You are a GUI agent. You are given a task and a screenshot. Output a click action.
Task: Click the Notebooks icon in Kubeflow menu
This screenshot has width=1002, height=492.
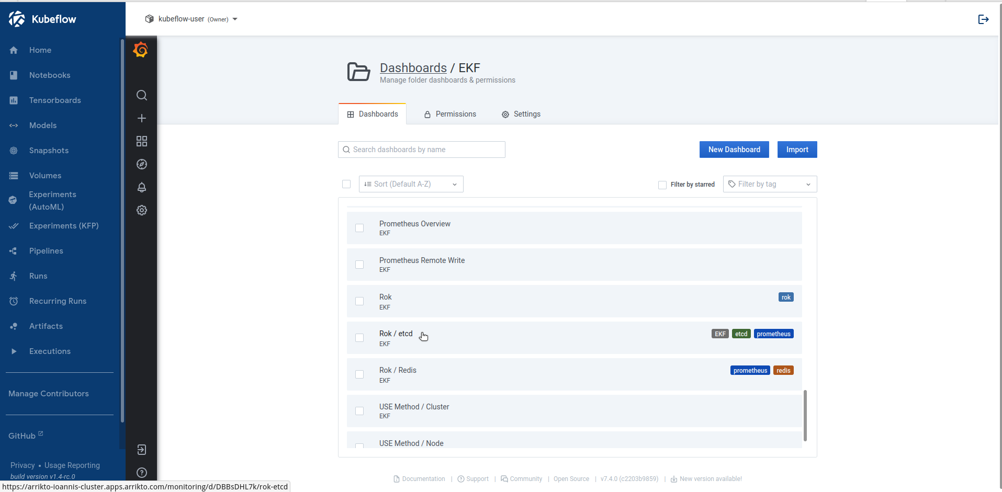click(x=14, y=75)
